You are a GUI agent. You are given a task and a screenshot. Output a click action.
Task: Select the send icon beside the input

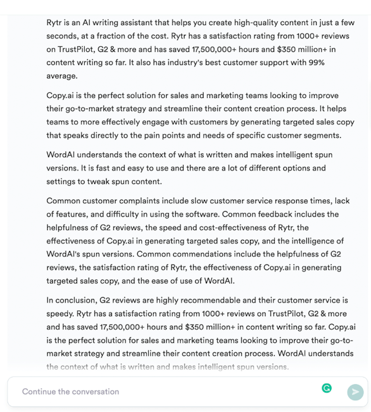[x=355, y=392]
